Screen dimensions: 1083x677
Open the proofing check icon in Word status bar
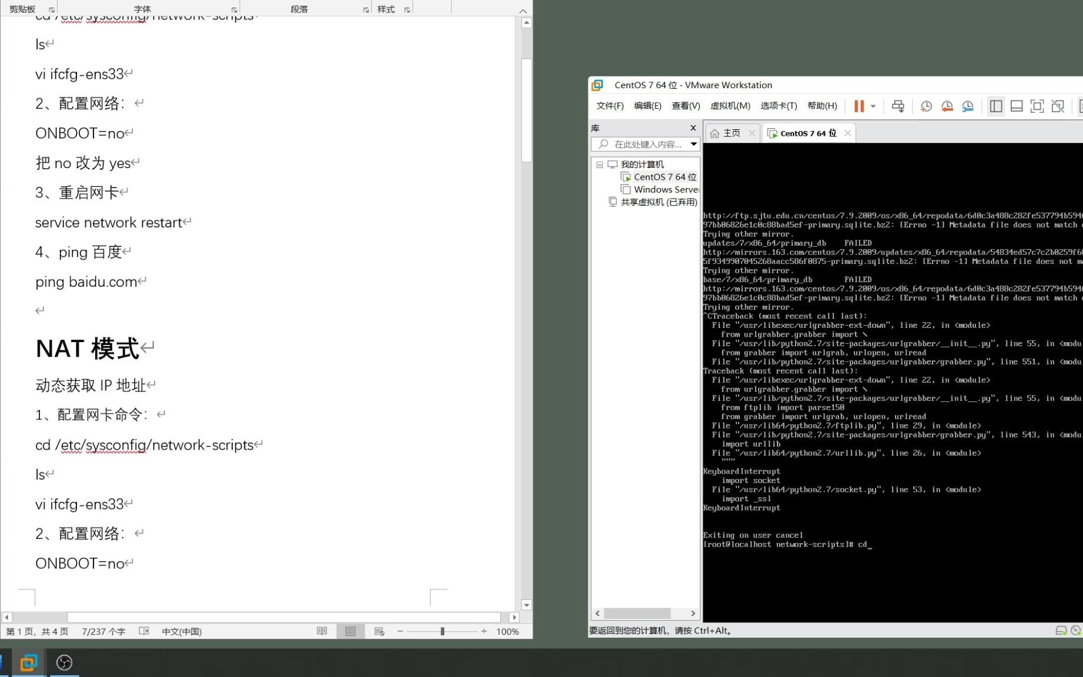click(x=144, y=631)
